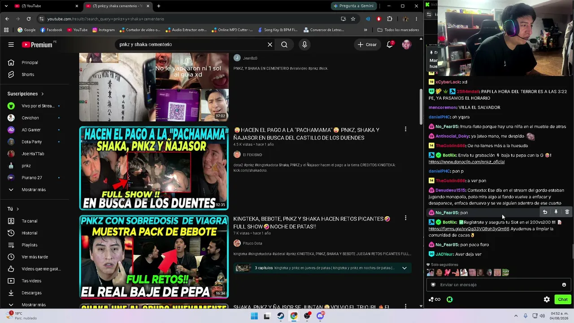
Task: Open Chrome apps grid shortcut
Action: (6, 30)
